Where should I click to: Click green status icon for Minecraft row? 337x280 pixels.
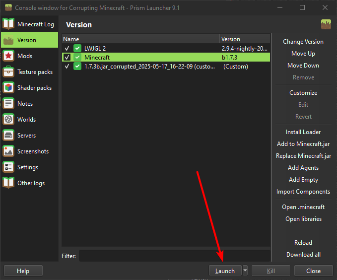click(x=77, y=57)
